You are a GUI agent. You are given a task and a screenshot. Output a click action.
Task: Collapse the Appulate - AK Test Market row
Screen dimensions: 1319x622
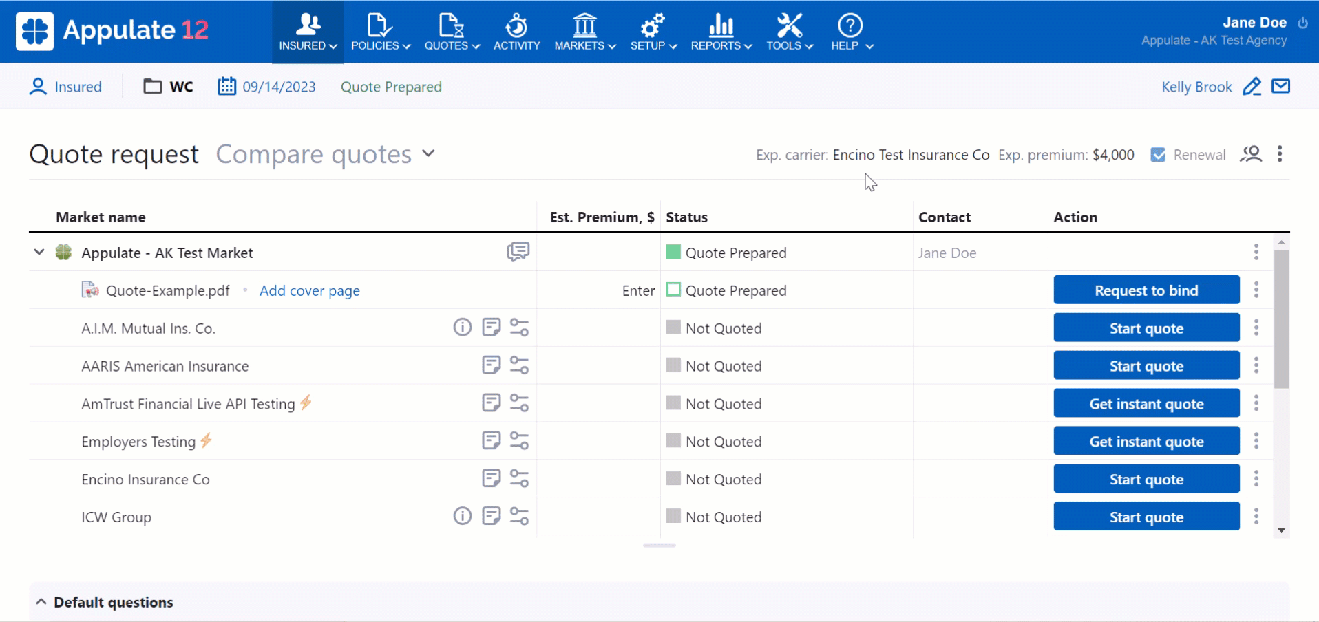tap(39, 253)
